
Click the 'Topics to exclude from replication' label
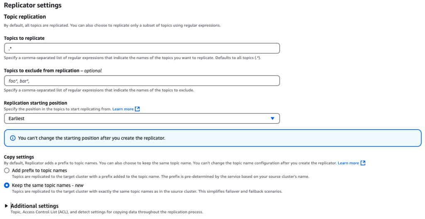(42, 71)
